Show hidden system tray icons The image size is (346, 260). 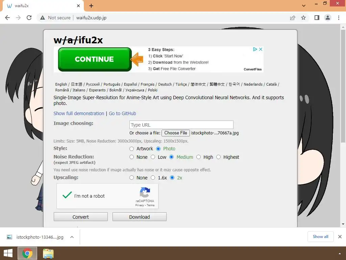340,253
